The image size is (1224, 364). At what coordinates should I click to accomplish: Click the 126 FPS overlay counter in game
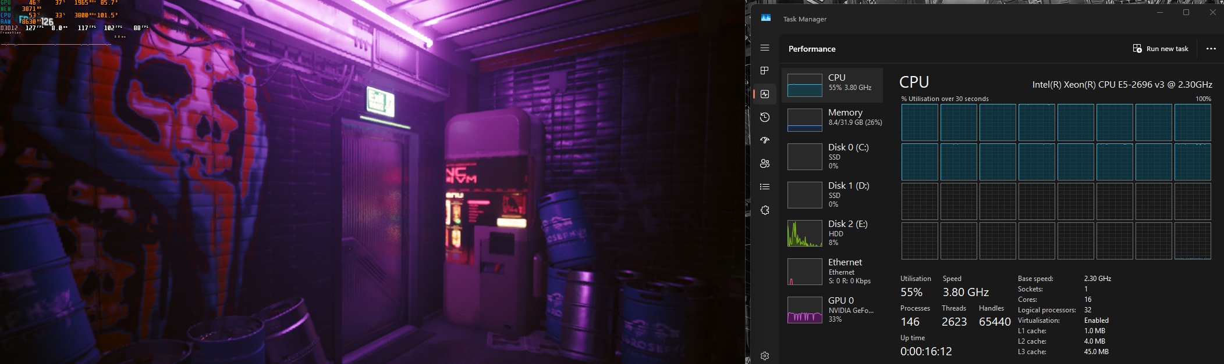click(x=47, y=21)
